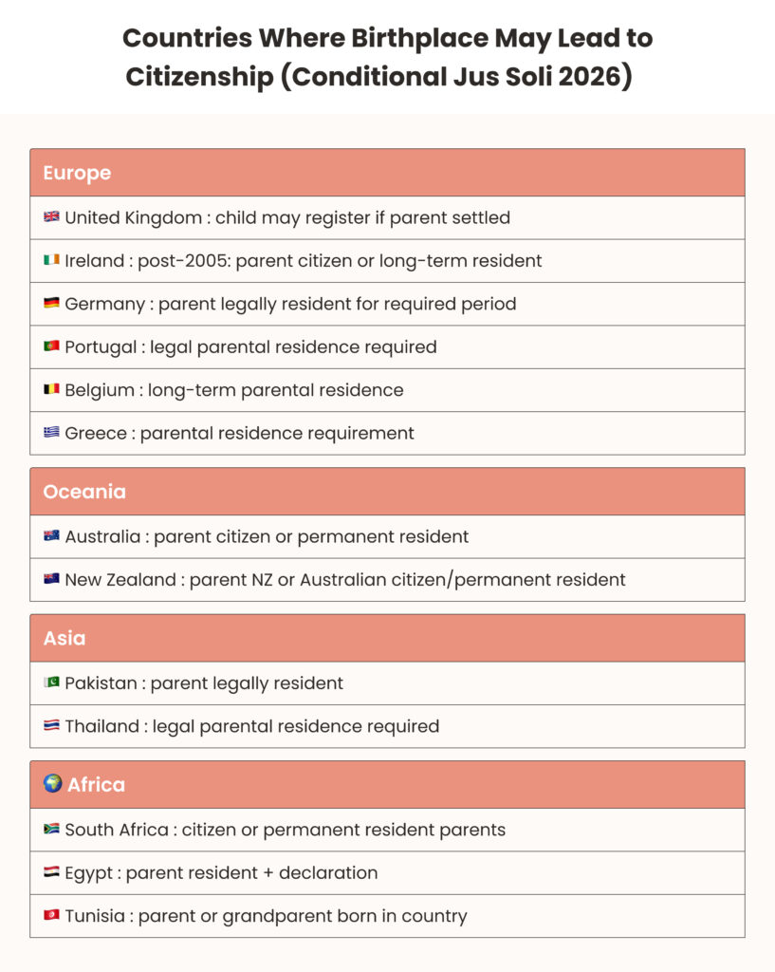The image size is (775, 972).
Task: Click the globe icon beside Africa
Action: [53, 784]
